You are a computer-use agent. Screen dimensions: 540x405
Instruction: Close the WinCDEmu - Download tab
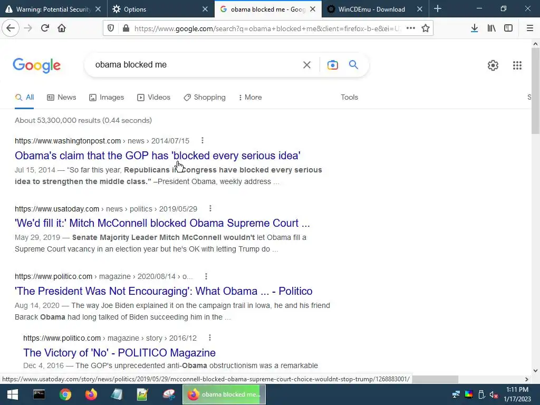click(419, 9)
